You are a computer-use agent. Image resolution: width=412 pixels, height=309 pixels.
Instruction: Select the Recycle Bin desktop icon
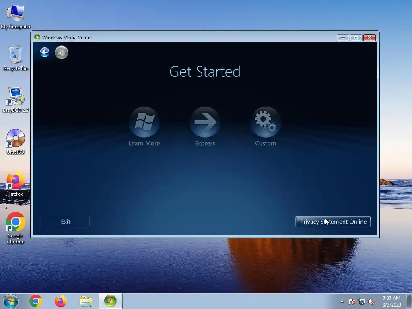coord(16,58)
